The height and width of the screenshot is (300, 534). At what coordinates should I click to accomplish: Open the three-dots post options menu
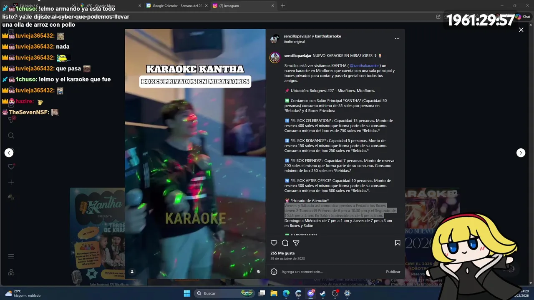pos(397,39)
